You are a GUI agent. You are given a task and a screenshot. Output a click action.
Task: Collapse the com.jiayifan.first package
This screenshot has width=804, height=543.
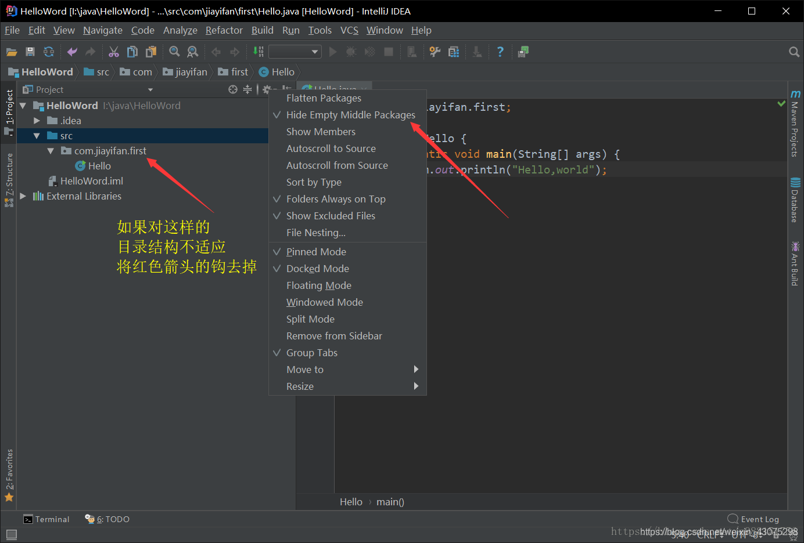point(51,151)
